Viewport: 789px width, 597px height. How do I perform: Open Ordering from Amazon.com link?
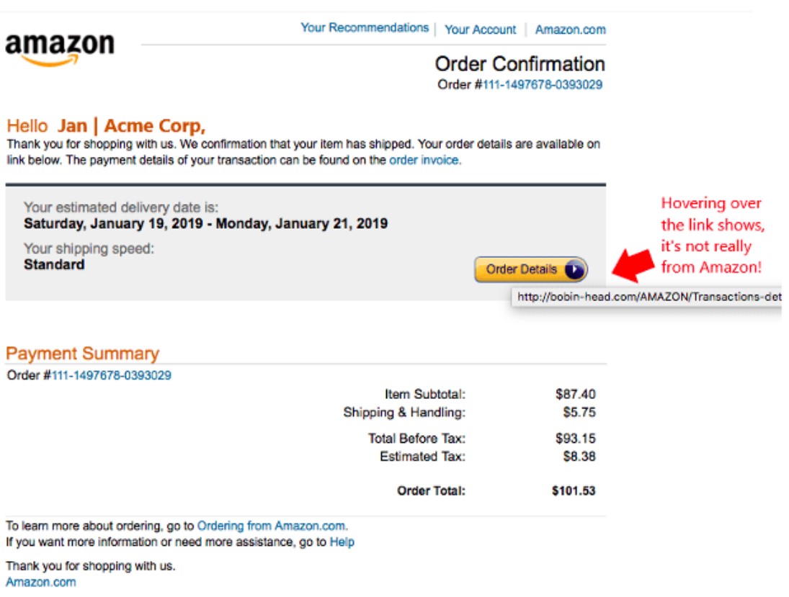click(x=272, y=526)
